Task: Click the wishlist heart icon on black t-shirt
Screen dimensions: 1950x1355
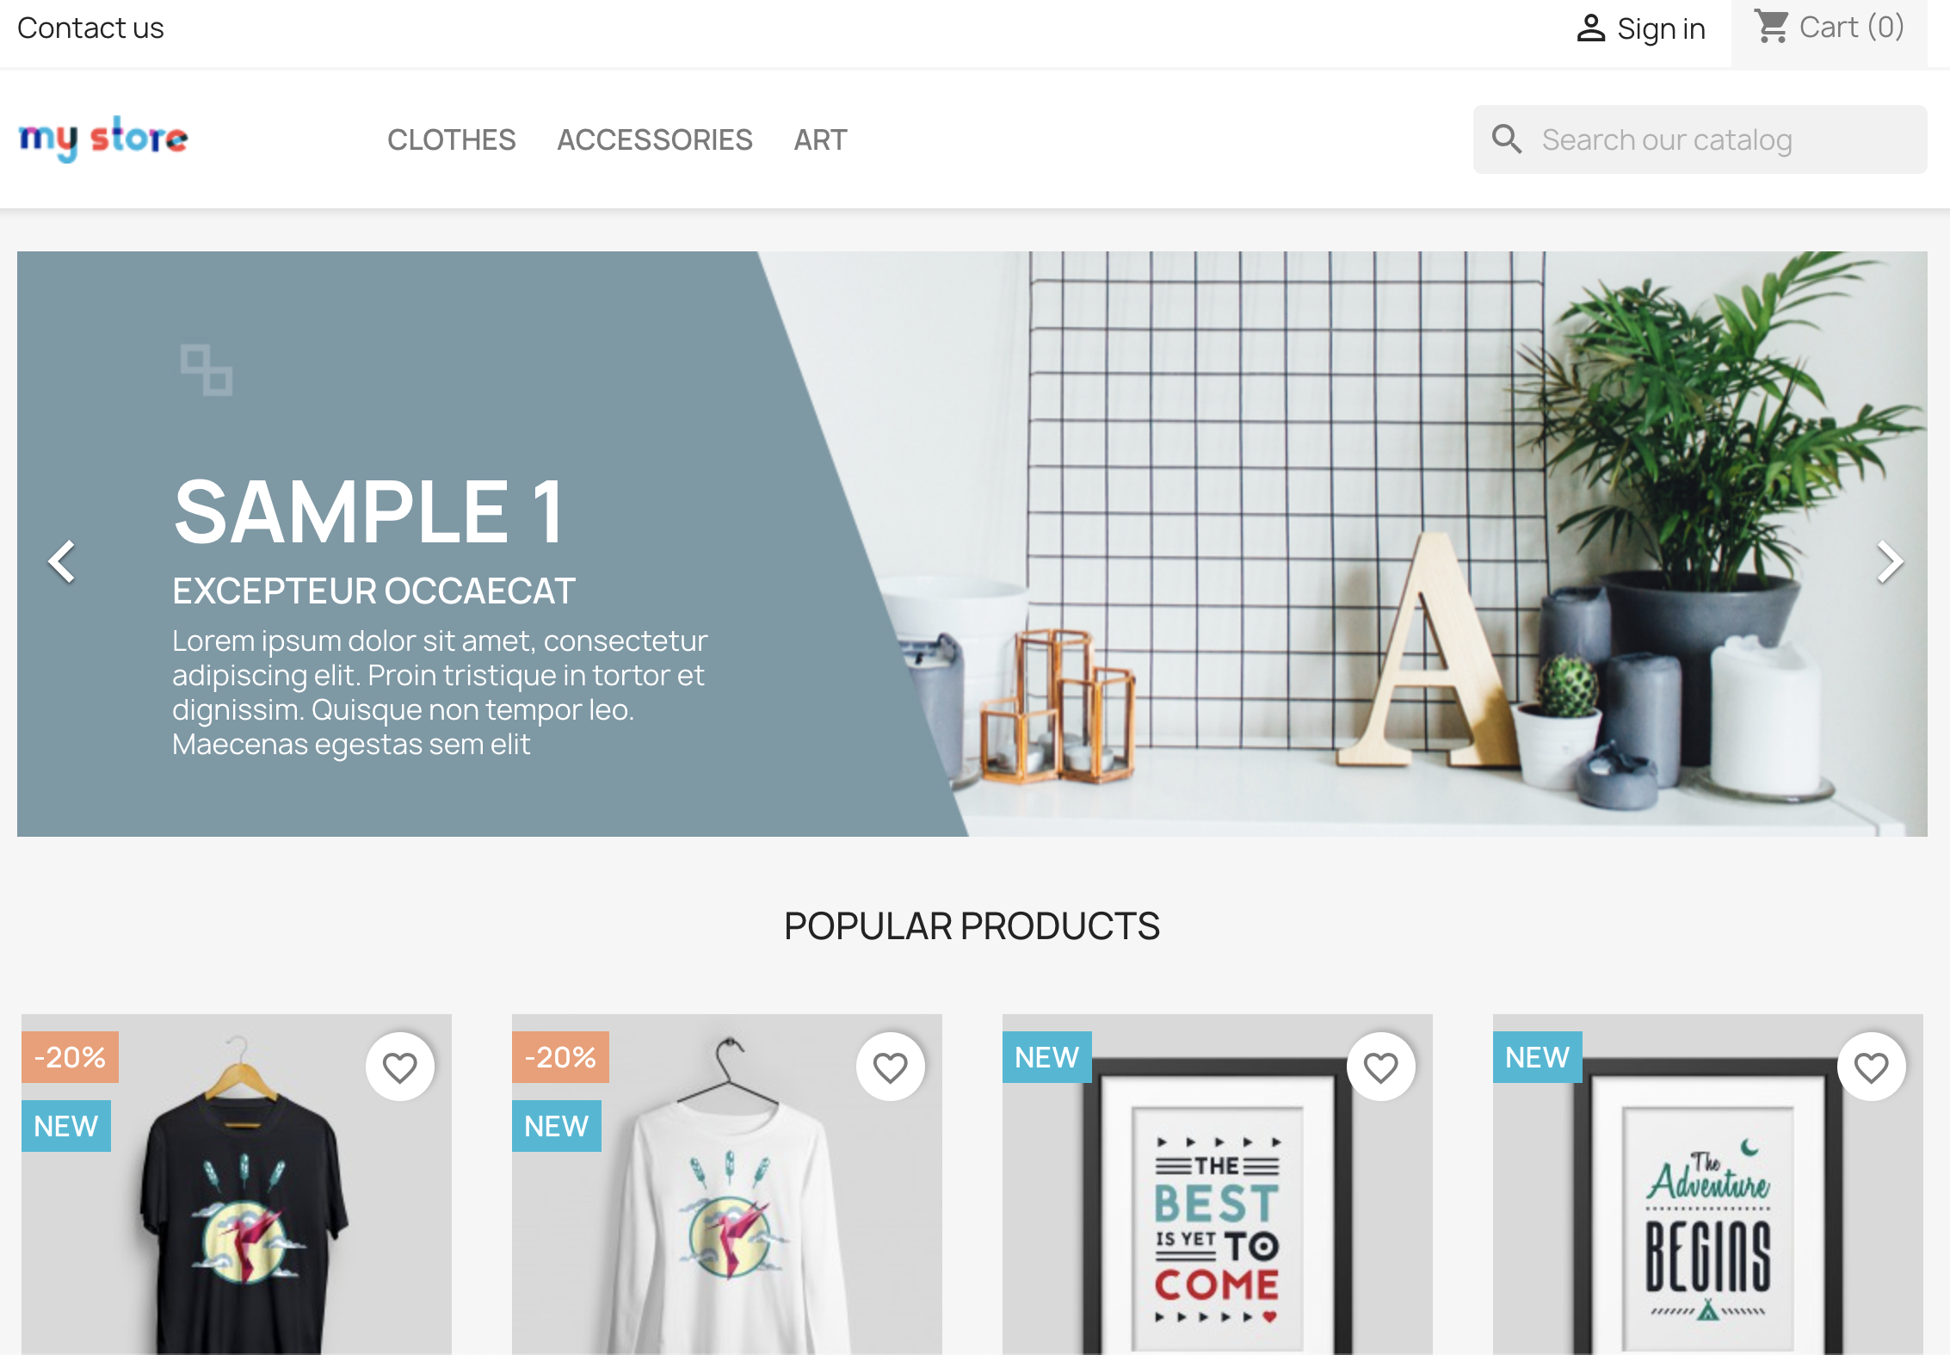Action: [400, 1066]
